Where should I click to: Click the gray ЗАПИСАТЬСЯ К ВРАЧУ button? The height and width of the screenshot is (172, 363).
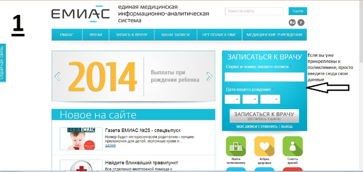264,116
